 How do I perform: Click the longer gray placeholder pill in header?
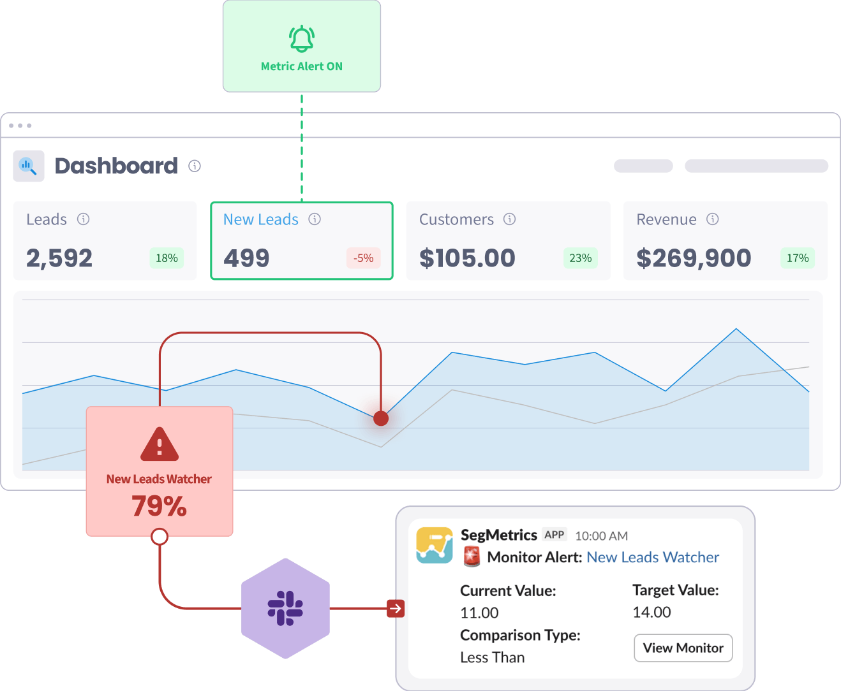(x=756, y=166)
